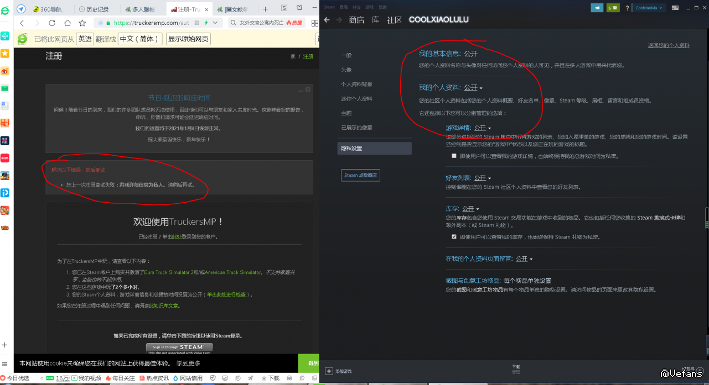Screen dimensions: 709x385
Task: Open 我的个人资料 privacy dropdown
Action: pos(473,88)
